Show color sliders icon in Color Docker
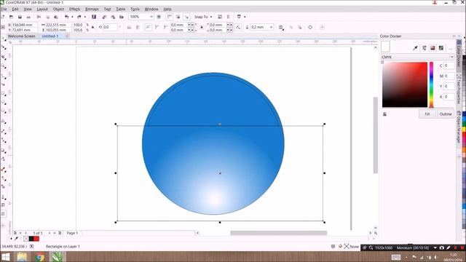The width and height of the screenshot is (466, 262). [424, 48]
